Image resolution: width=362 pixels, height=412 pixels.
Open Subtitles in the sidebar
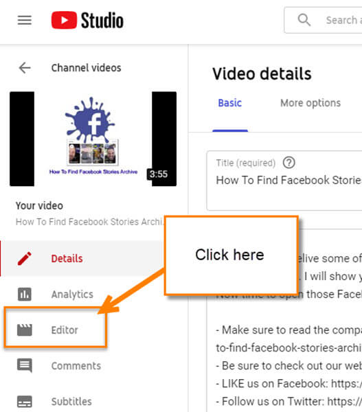click(x=71, y=402)
